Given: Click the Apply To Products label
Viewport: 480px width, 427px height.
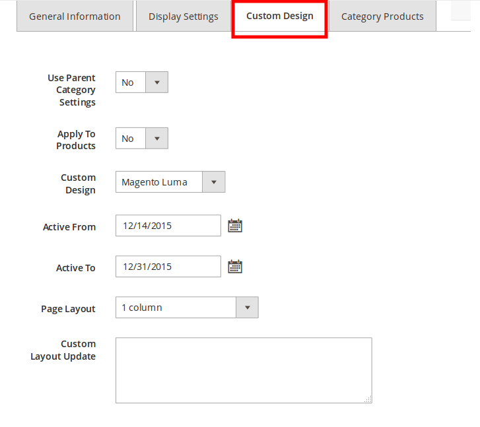Looking at the screenshot, I should click(x=76, y=140).
